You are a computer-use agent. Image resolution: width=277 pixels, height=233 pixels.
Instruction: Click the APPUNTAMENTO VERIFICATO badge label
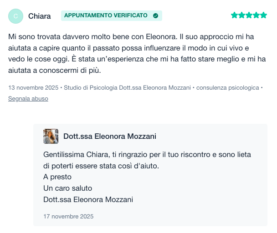click(x=106, y=15)
